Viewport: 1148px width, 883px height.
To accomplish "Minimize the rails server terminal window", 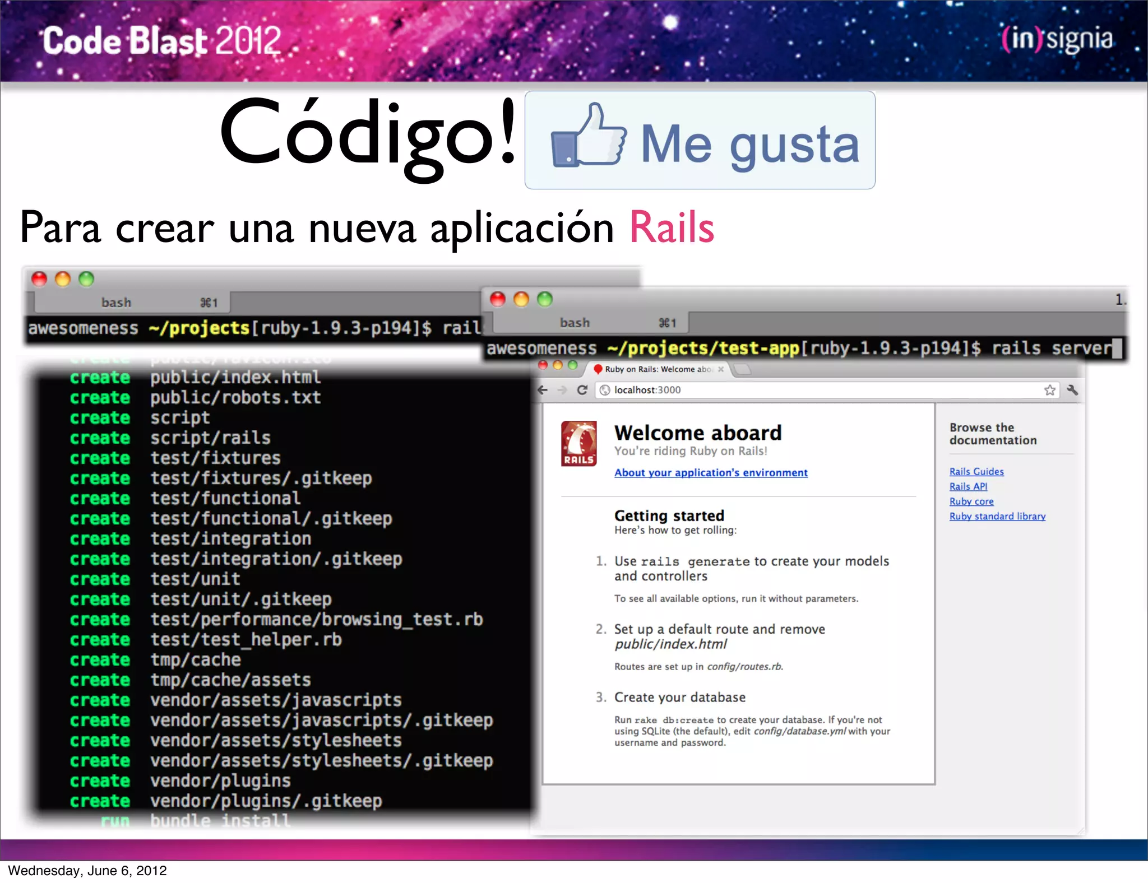I will point(521,299).
